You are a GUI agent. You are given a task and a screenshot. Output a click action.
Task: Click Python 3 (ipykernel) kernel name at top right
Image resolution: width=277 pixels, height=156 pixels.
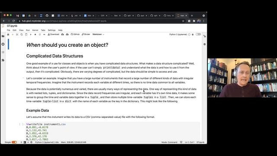point(178,35)
